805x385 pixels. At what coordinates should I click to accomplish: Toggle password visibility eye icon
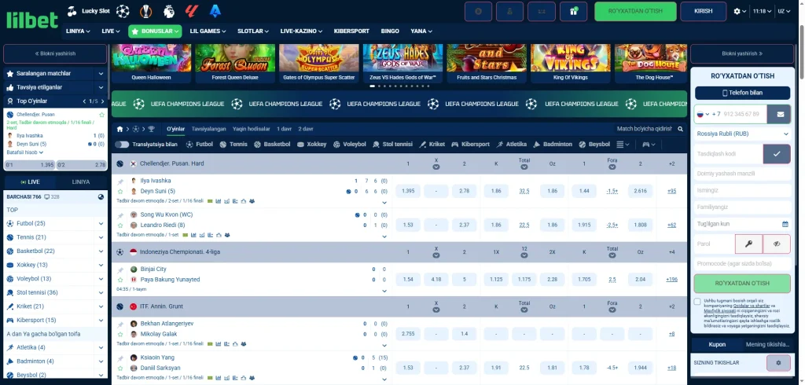point(777,244)
